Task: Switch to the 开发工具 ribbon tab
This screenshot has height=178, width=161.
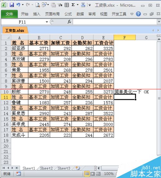Action: [119, 14]
